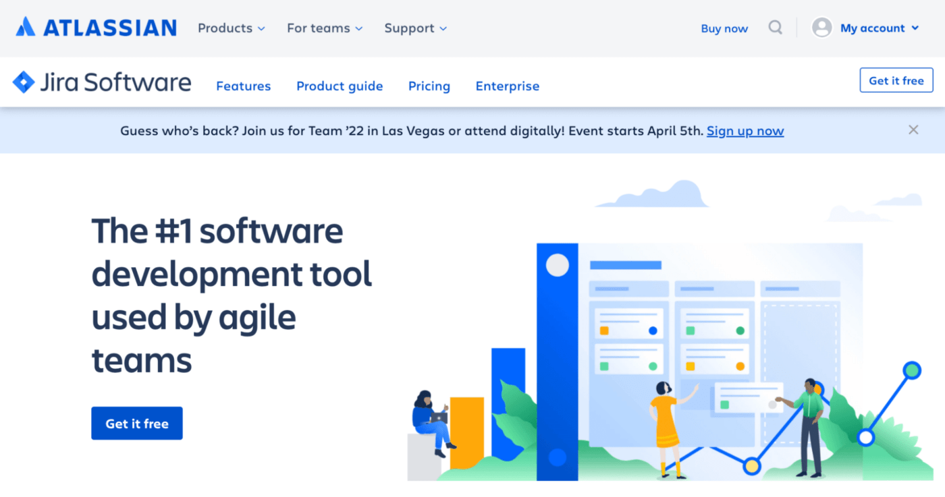
Task: Go to the Pricing page
Action: pyautogui.click(x=429, y=86)
